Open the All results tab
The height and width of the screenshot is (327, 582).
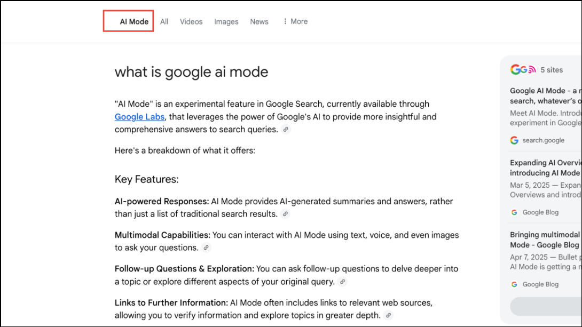click(164, 21)
